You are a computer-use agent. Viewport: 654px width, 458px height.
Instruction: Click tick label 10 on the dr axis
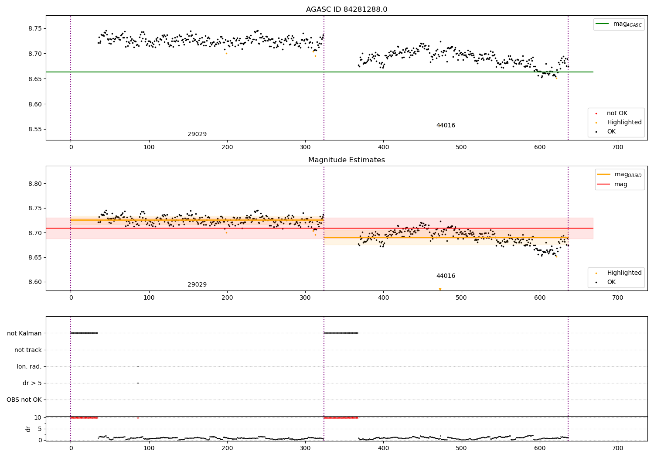click(38, 418)
